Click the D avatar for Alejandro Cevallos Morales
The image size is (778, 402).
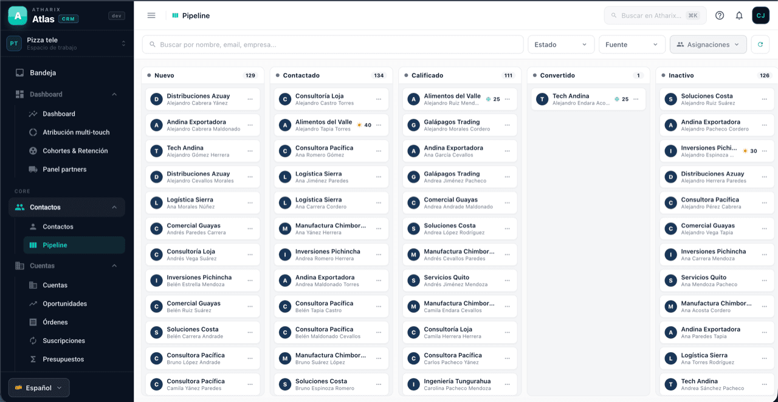tap(156, 177)
